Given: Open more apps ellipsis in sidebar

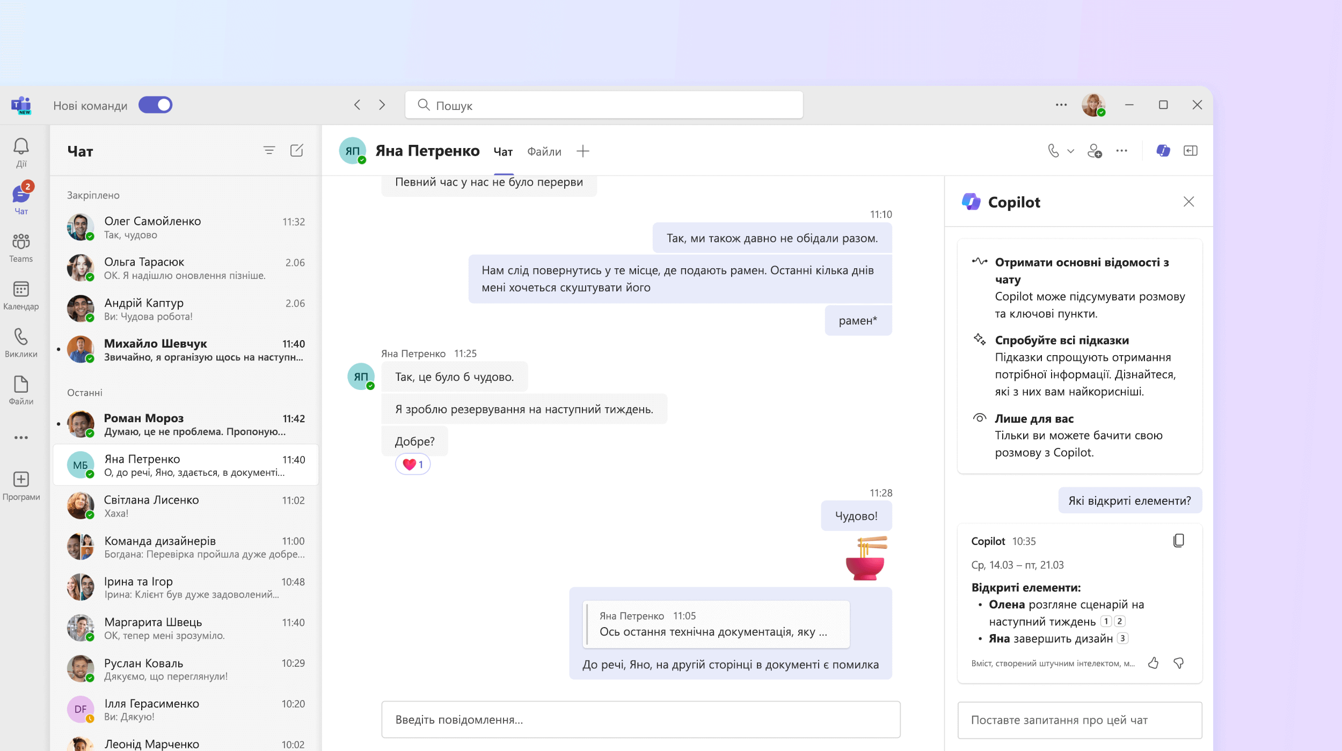Looking at the screenshot, I should [21, 438].
